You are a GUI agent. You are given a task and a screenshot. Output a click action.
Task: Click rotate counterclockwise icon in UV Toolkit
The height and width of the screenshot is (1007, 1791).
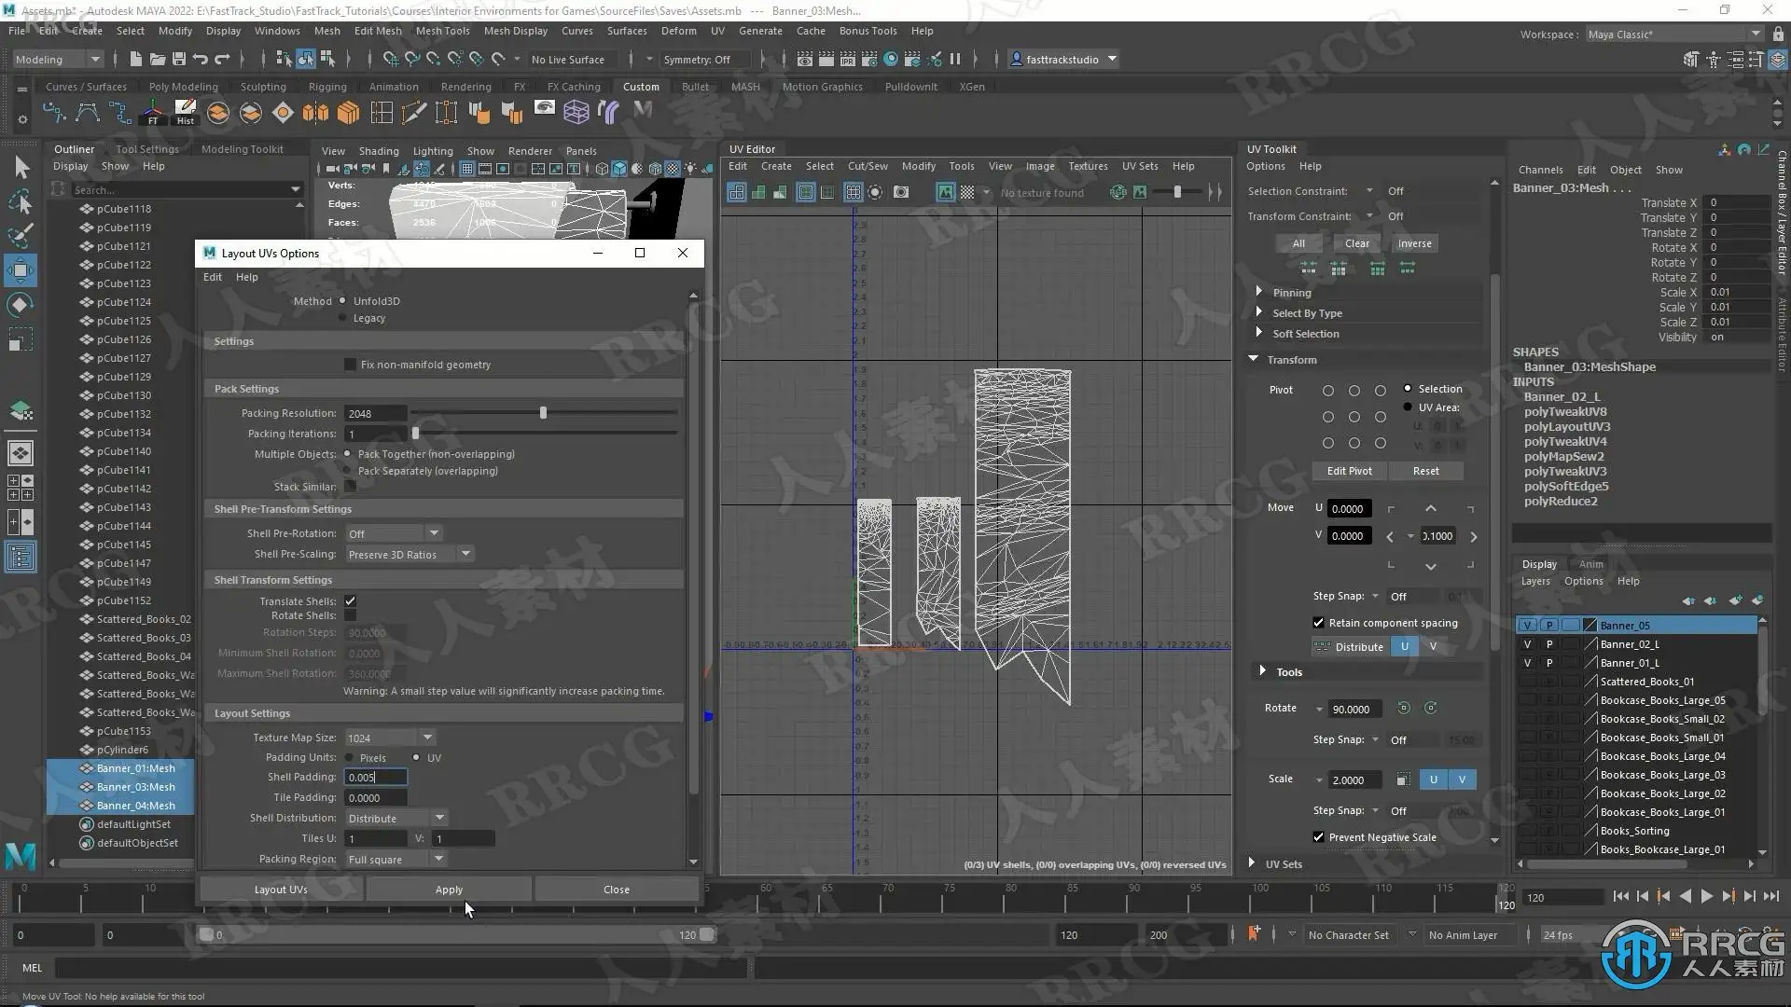point(1403,709)
